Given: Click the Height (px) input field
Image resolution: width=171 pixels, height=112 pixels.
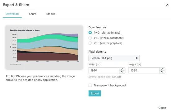Looking at the screenshot, I should (144, 70).
